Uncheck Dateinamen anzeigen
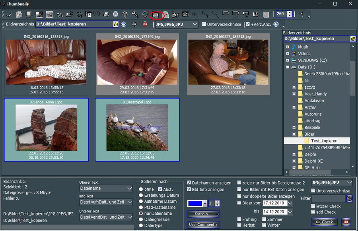The width and height of the screenshot is (358, 231). pos(189,183)
